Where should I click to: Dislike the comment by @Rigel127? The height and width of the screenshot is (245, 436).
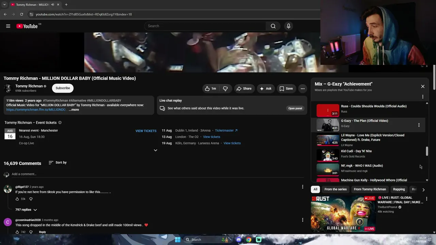coord(31,199)
